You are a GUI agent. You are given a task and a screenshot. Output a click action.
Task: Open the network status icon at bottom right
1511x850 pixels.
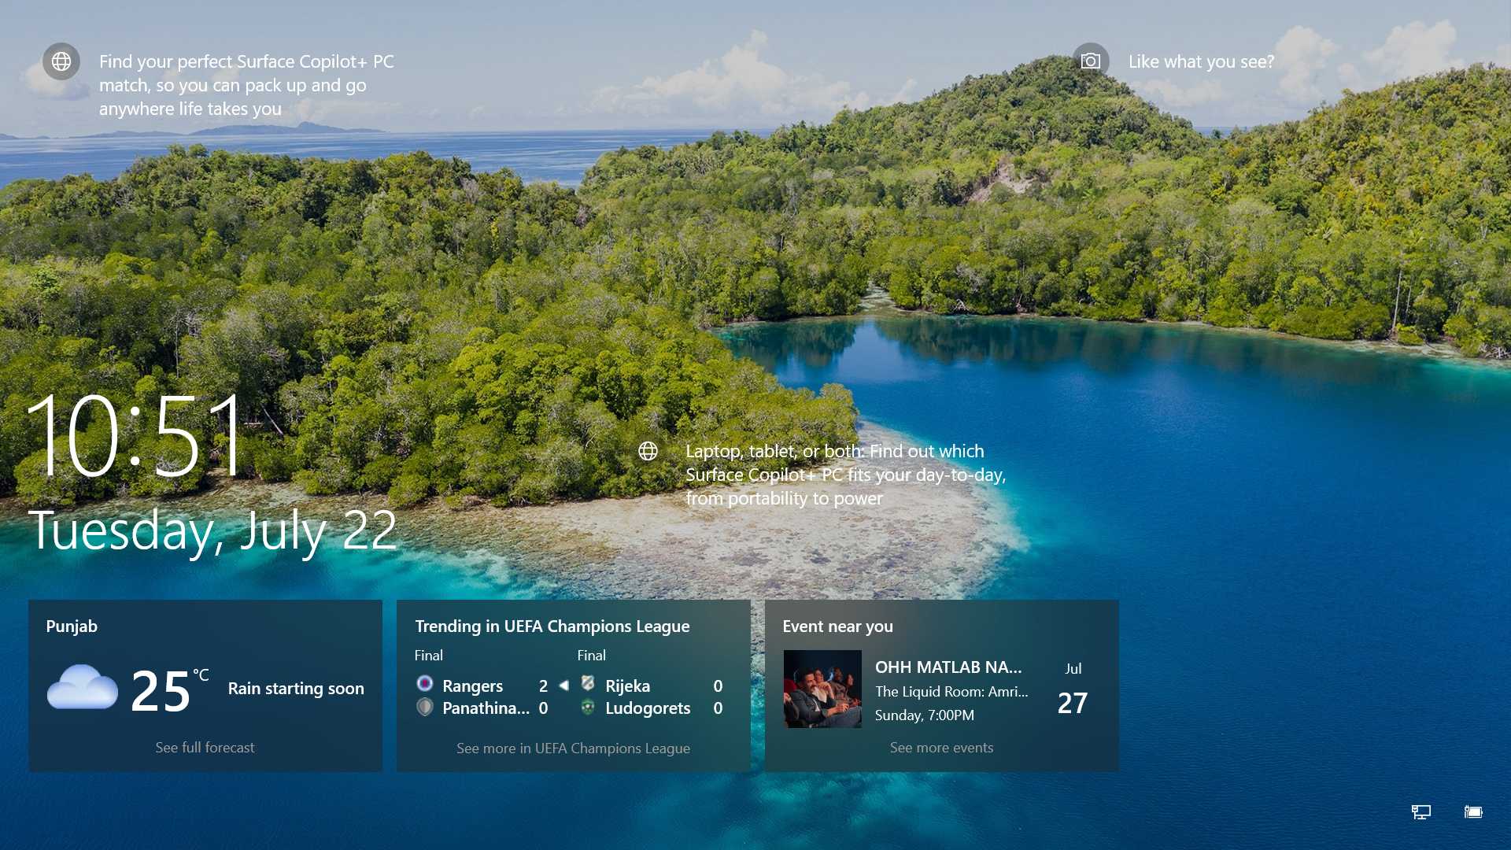[x=1420, y=811]
